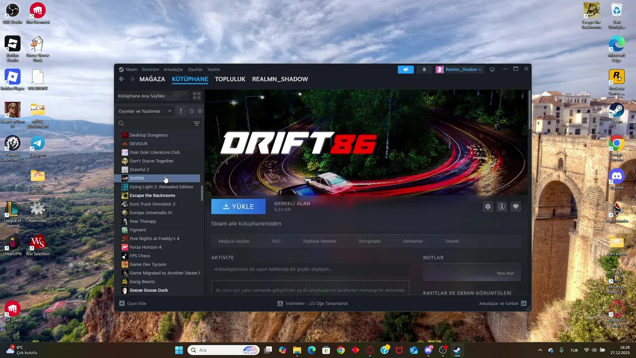The width and height of the screenshot is (636, 358).
Task: Click Windows Start button on taskbar
Action: coord(179,350)
